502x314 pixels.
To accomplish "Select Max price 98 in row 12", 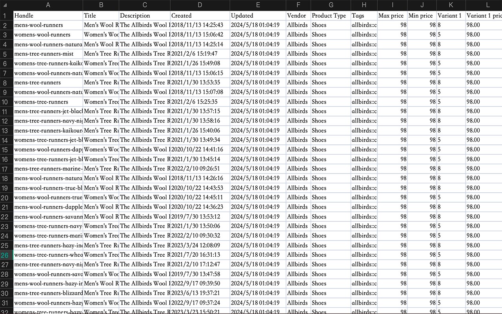I will [x=393, y=121].
